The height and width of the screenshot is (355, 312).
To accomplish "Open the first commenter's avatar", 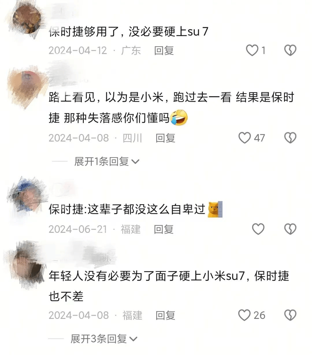I will click(27, 20).
